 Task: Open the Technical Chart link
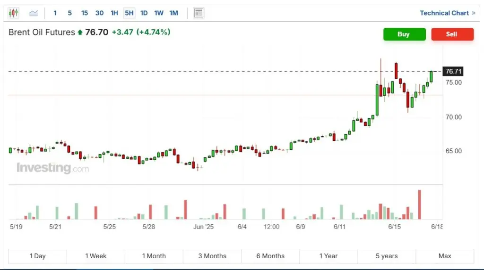(x=447, y=13)
